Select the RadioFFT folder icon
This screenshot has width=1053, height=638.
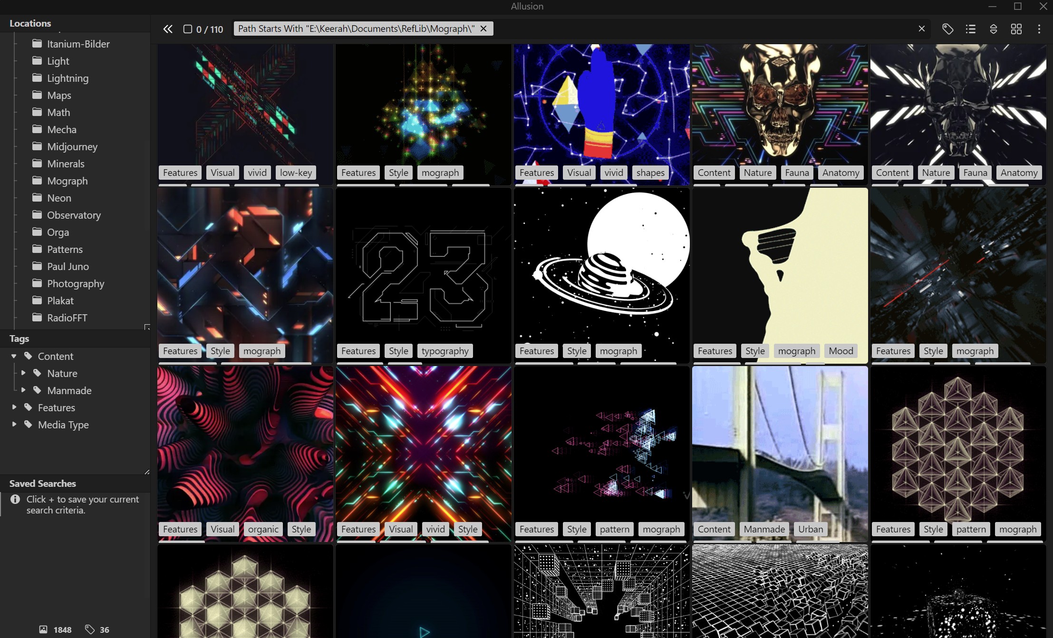(37, 317)
